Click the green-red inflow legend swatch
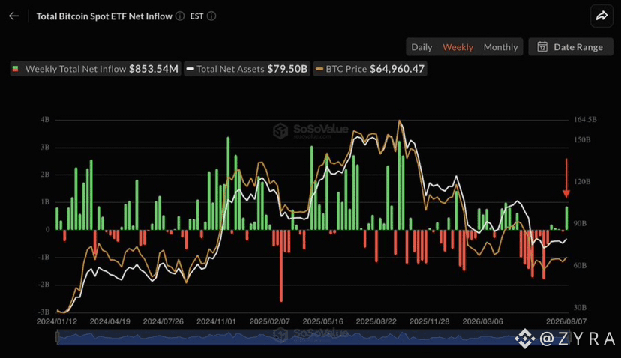 pos(16,69)
